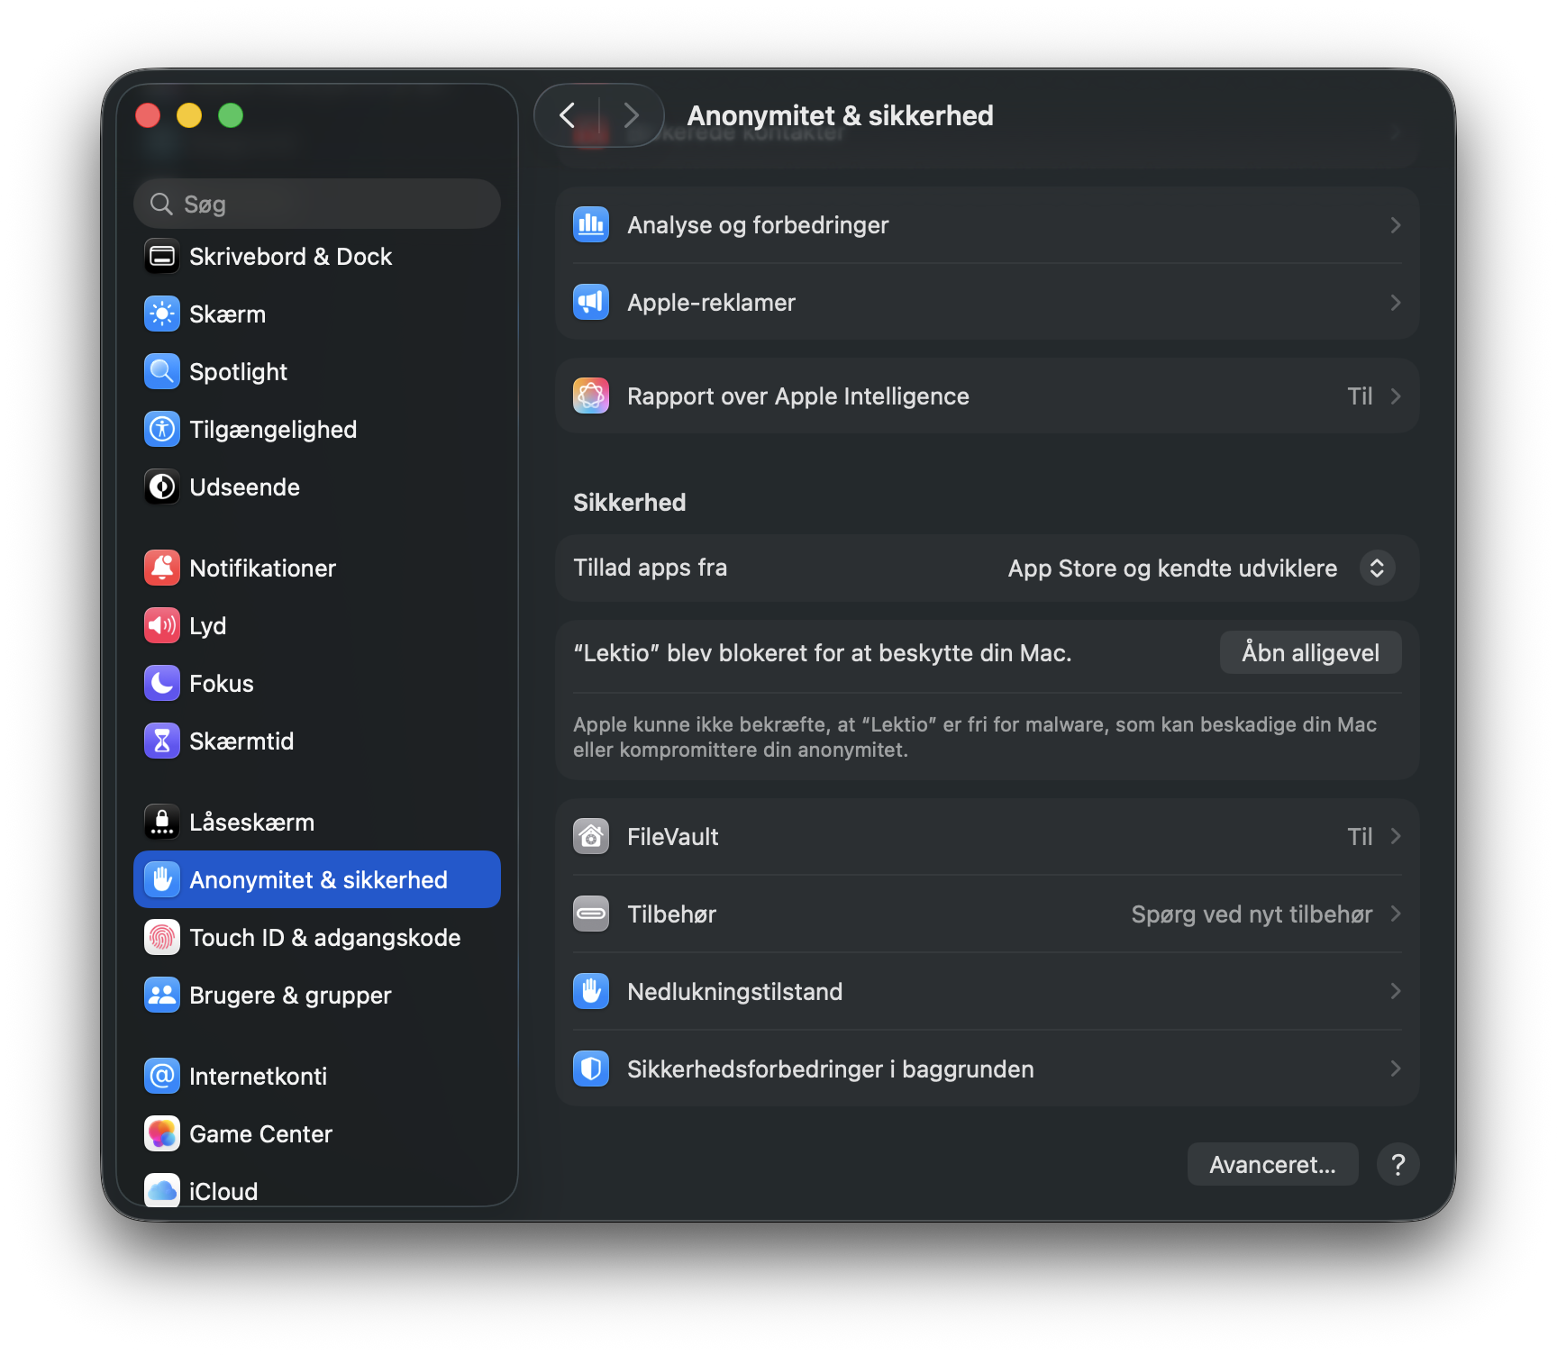Click the Notifikationer bell icon

click(162, 568)
